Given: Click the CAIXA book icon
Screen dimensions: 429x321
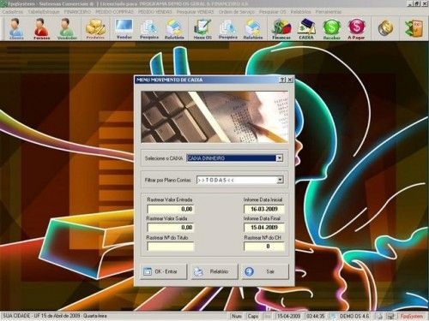Looking at the screenshot, I should point(306,28).
